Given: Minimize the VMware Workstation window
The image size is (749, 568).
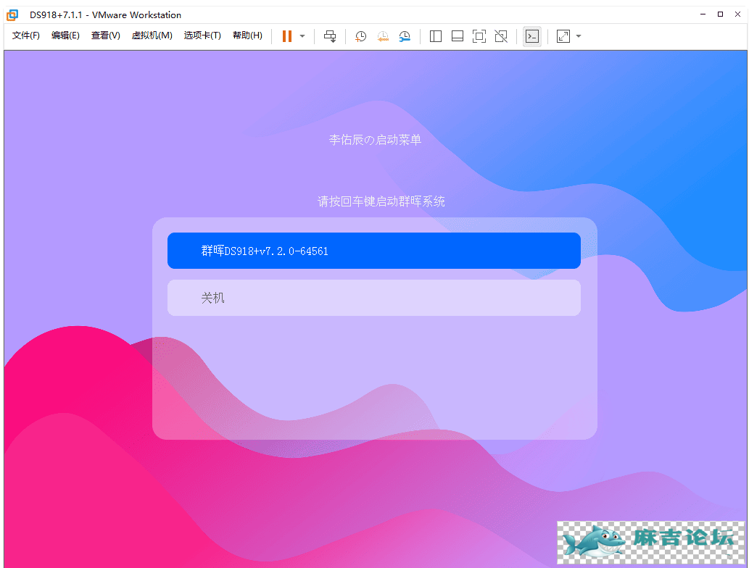Looking at the screenshot, I should click(x=703, y=14).
